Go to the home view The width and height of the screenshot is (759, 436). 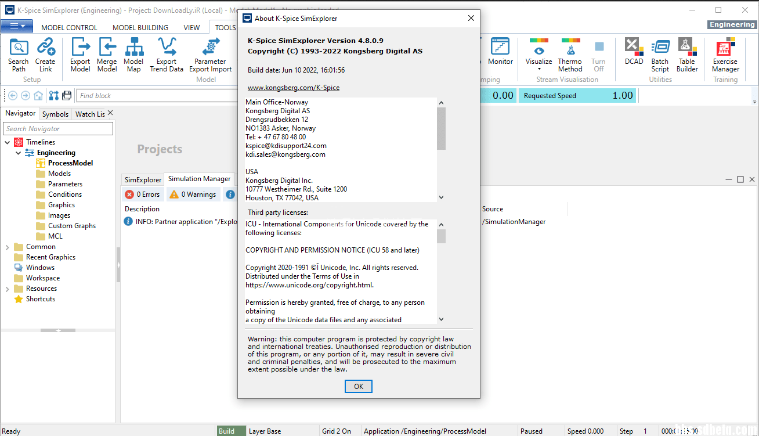(38, 95)
